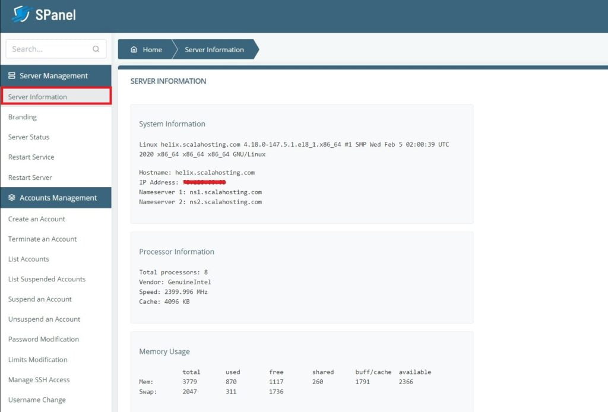The height and width of the screenshot is (412, 608).
Task: Click the search magnifier icon
Action: pos(96,49)
